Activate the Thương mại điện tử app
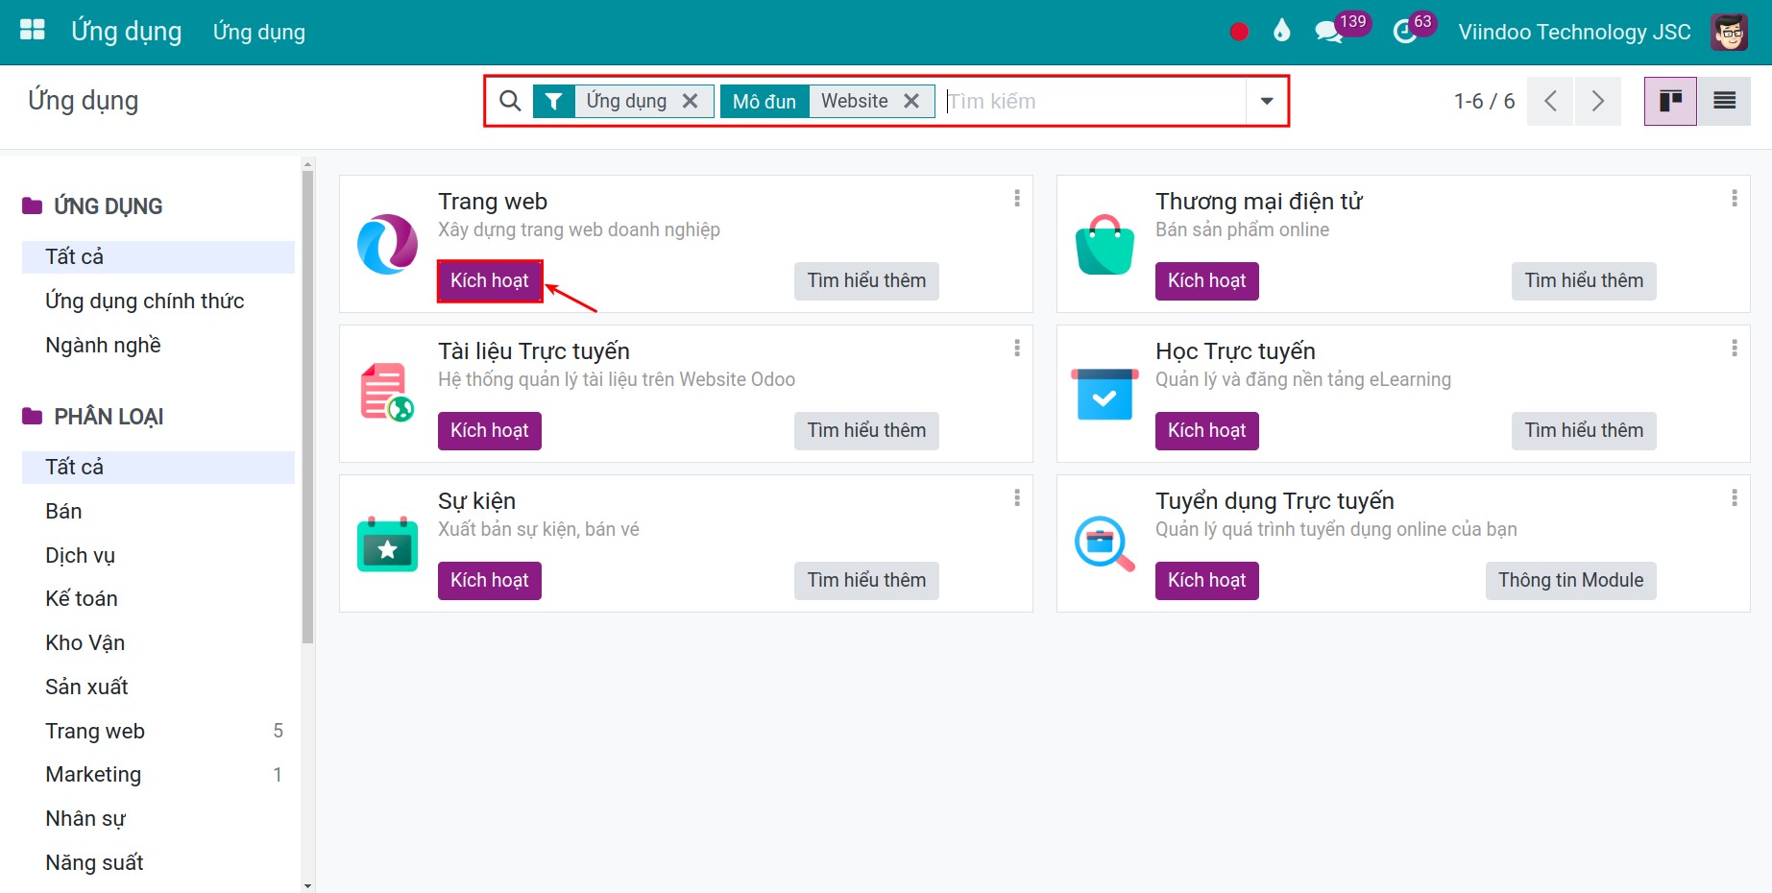The height and width of the screenshot is (893, 1772). click(1207, 280)
